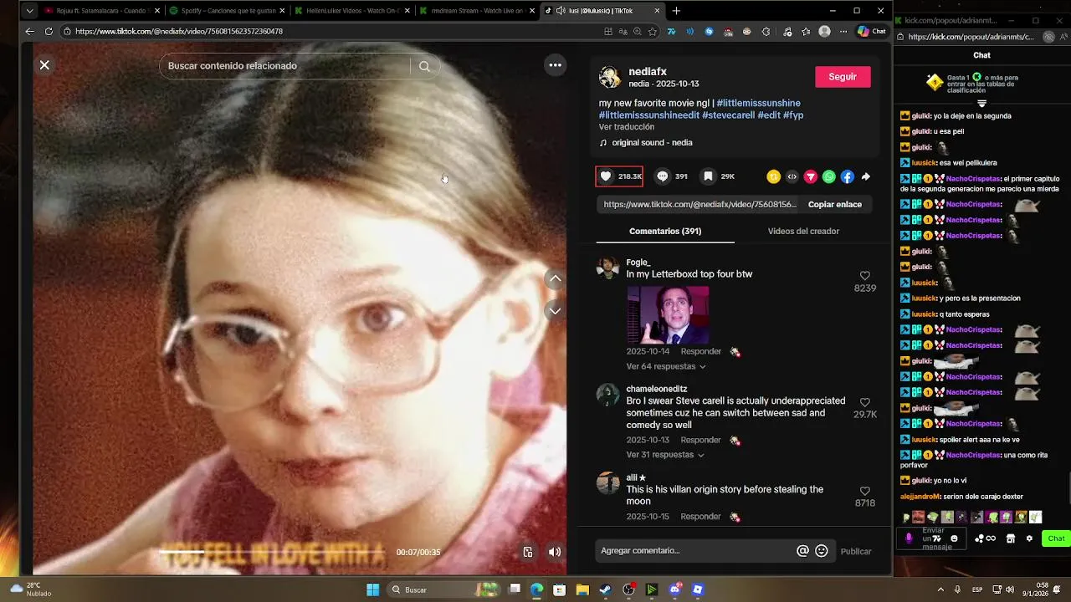Viewport: 1071px width, 602px height.
Task: Open the browser tab search dropdown
Action: click(29, 11)
